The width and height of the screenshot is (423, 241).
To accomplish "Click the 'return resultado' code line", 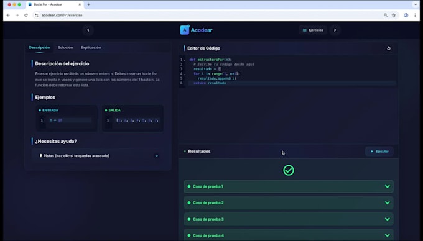I will pyautogui.click(x=210, y=83).
